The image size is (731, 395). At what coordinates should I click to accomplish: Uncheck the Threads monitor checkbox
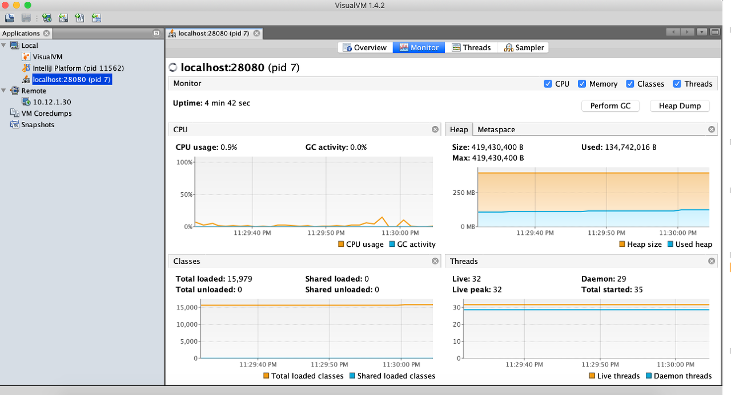[677, 84]
